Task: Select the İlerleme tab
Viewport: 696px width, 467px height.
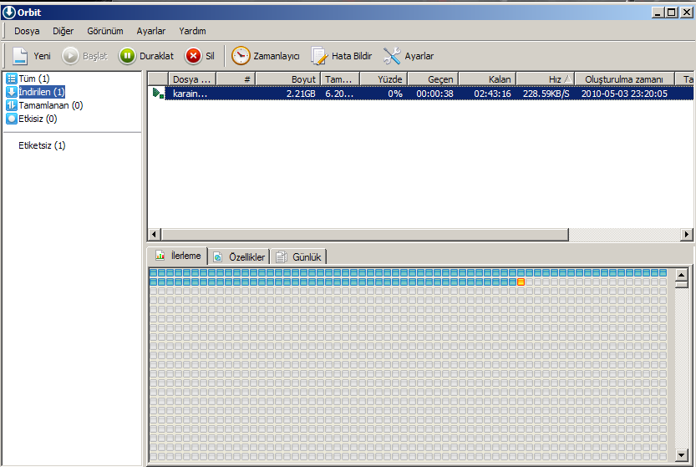Action: (177, 256)
